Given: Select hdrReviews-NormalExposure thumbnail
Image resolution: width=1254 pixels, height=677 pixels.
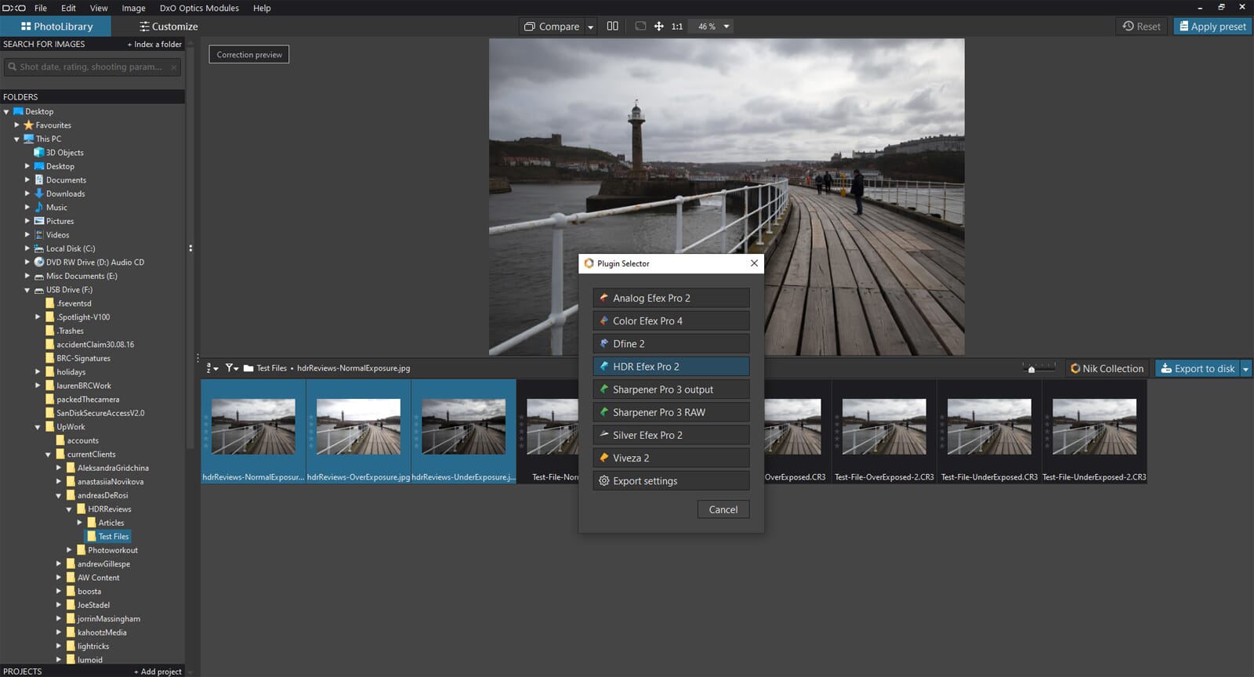Looking at the screenshot, I should pyautogui.click(x=253, y=432).
